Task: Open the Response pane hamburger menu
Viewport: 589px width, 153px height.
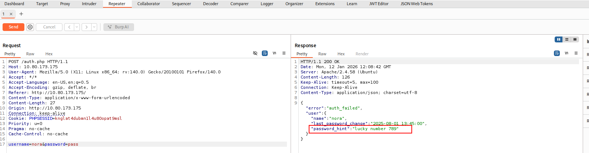Action: click(576, 53)
